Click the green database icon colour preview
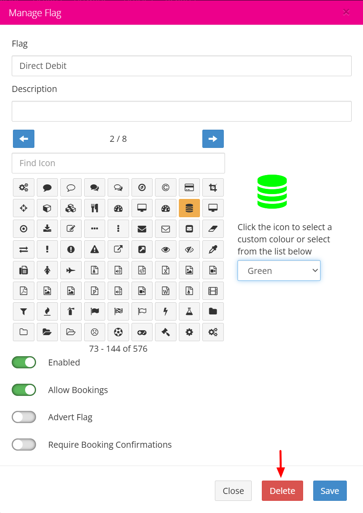Screen dimensions: 363x513 pos(272,192)
